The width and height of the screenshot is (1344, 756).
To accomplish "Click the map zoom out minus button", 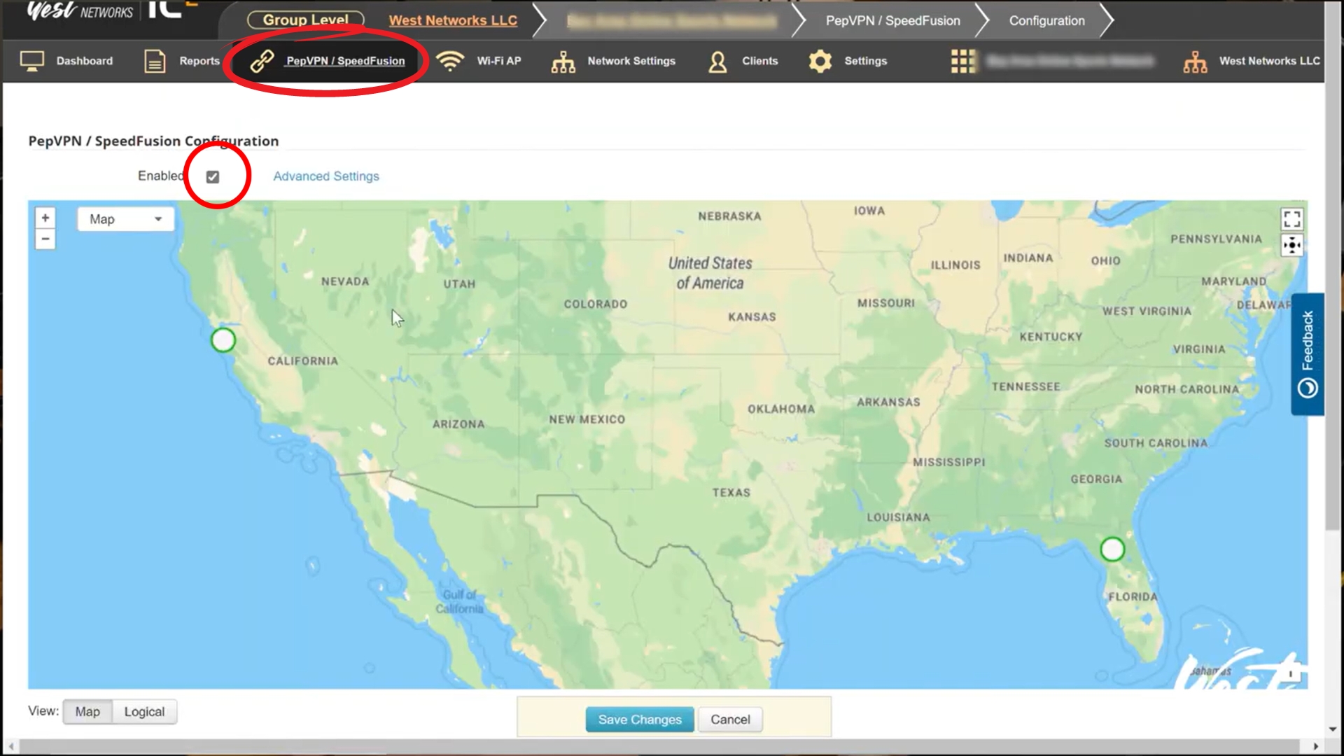I will 45,239.
